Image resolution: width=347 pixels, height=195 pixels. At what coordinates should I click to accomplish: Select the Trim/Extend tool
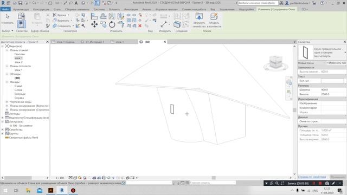tap(121, 24)
